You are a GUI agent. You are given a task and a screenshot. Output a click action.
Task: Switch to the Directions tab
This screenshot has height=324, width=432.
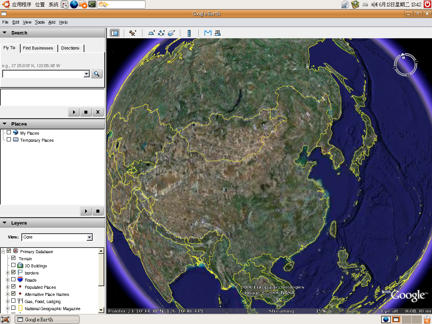click(70, 48)
